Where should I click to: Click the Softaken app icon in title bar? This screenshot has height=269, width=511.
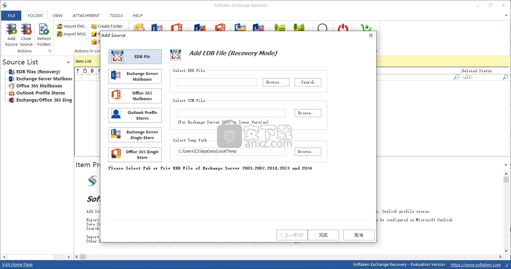click(x=5, y=5)
